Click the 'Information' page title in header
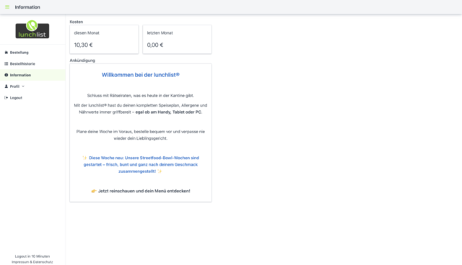 click(27, 7)
